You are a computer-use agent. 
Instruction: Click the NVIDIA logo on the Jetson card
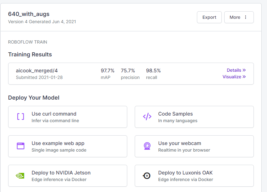coord(20,175)
